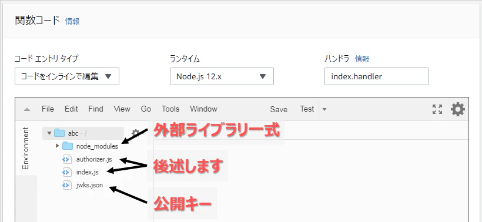Select authorizer.js in the file tree
The image size is (482, 222).
[x=94, y=159]
